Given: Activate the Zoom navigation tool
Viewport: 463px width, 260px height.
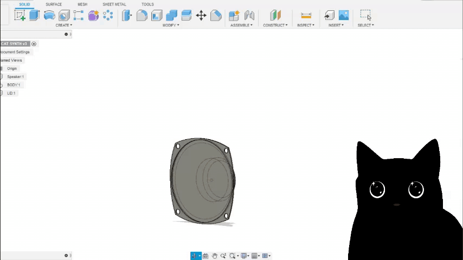Looking at the screenshot, I should 223,256.
